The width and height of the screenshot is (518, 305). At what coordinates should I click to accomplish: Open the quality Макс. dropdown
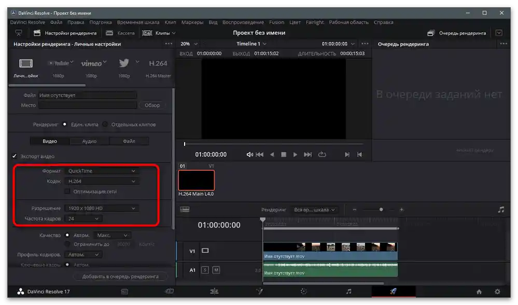tap(112, 235)
